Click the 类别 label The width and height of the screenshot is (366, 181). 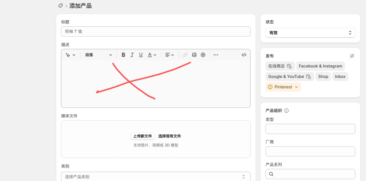click(x=65, y=166)
